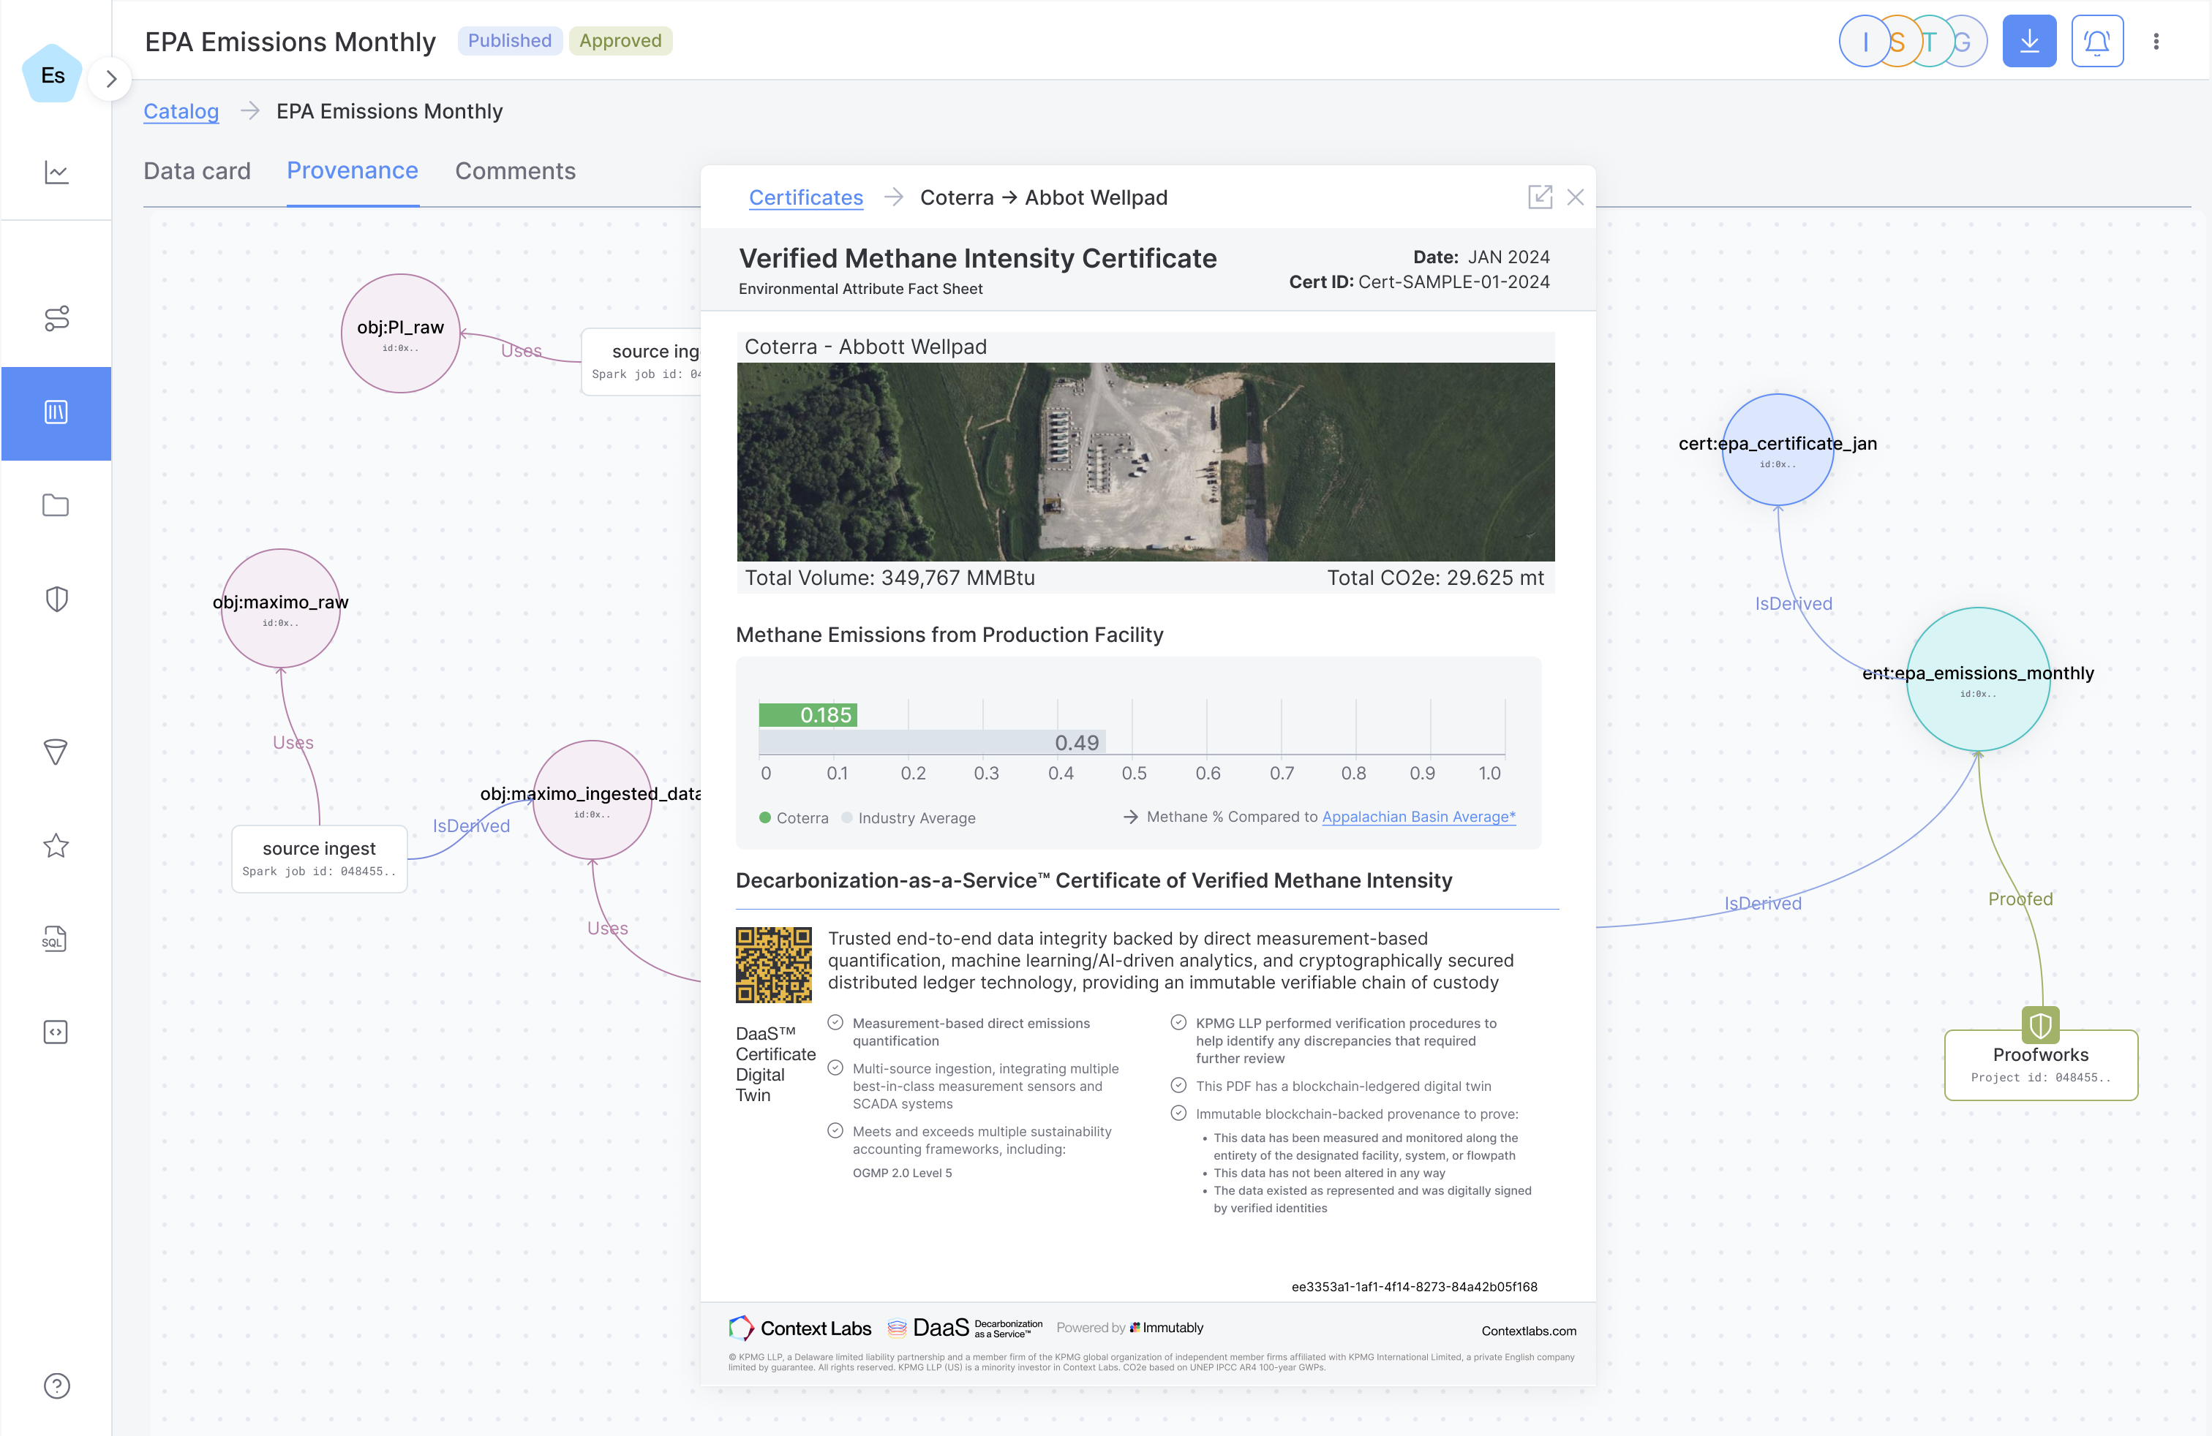Select the lineage graph icon in sidebar
Screen dimensions: 2212x1436
pos(56,319)
